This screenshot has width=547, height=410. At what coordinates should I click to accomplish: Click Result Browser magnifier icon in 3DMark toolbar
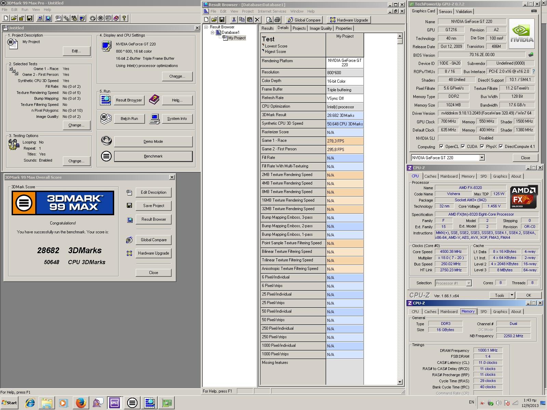point(48,18)
